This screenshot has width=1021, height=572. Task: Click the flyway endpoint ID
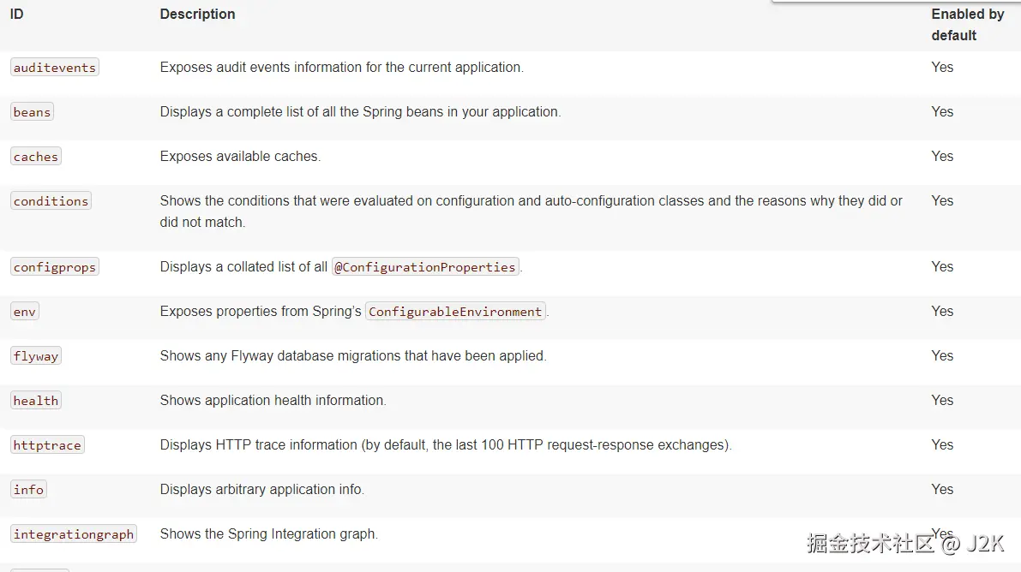36,356
